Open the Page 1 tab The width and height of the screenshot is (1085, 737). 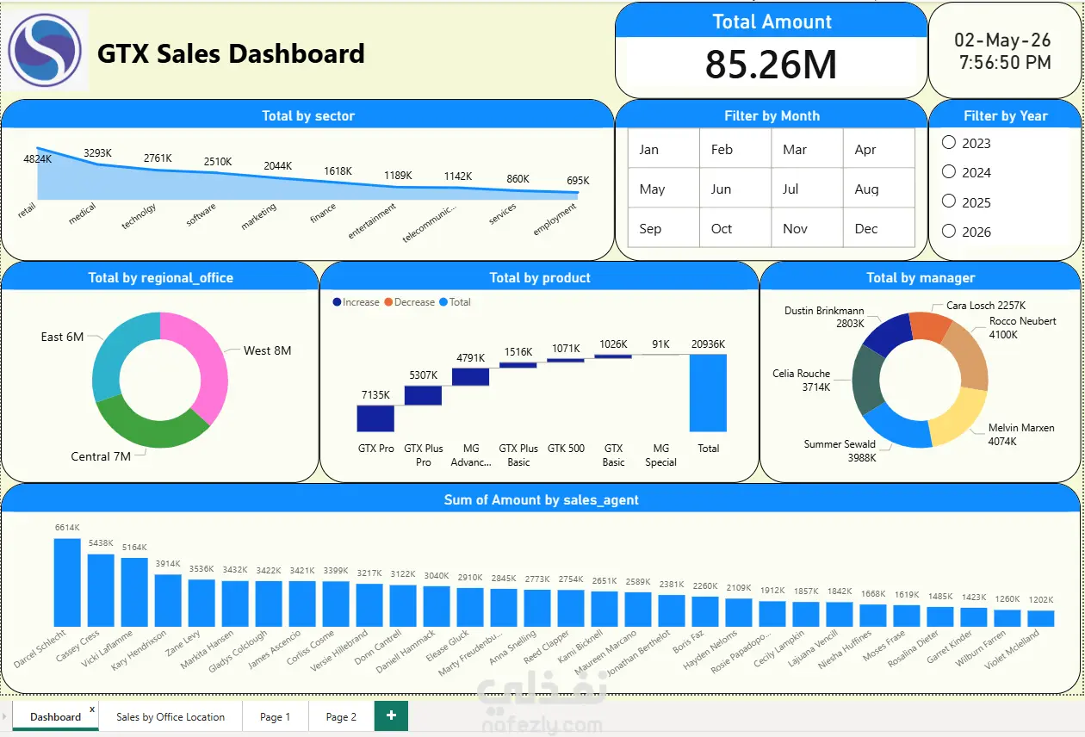point(276,716)
